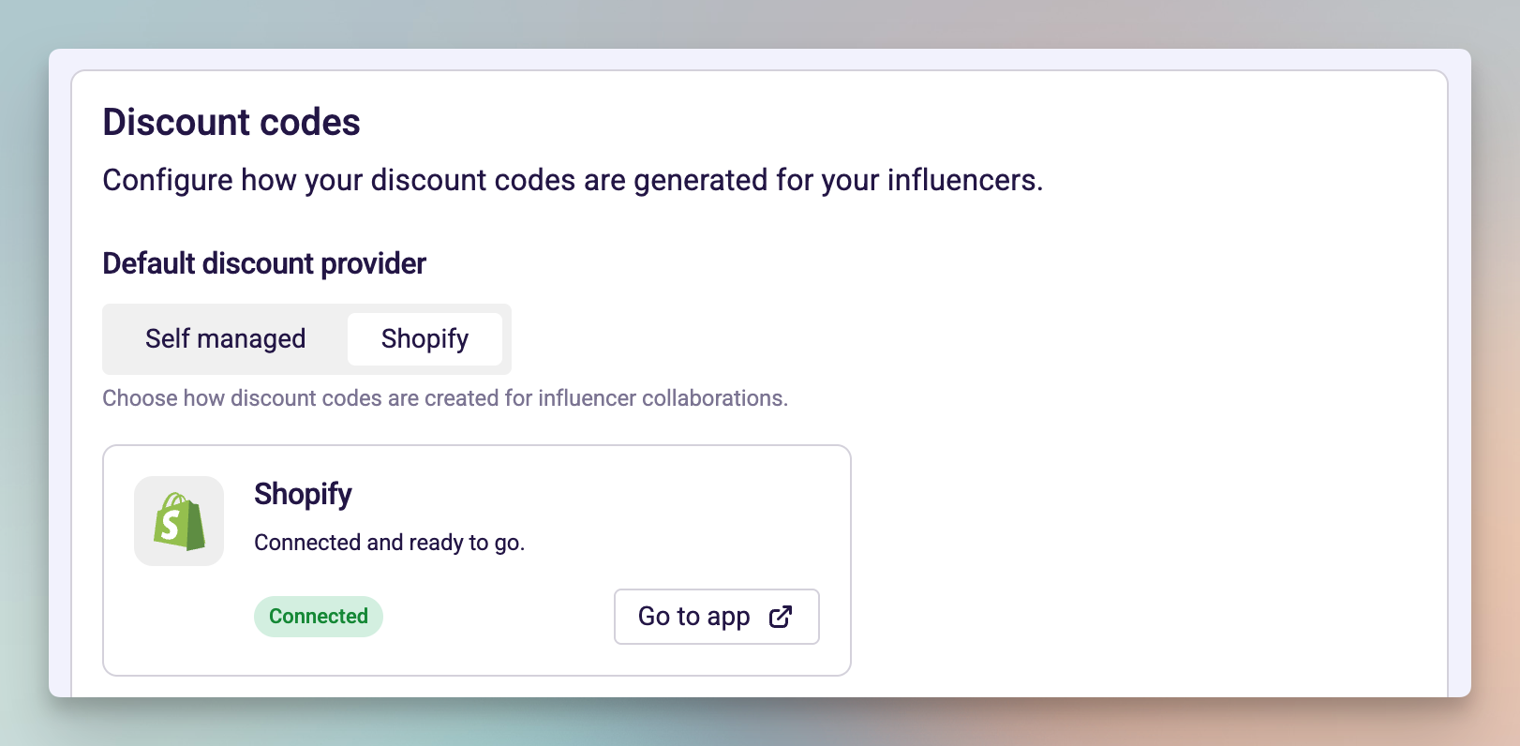This screenshot has height=746, width=1520.
Task: Click the Discount codes page heading
Action: pyautogui.click(x=231, y=122)
